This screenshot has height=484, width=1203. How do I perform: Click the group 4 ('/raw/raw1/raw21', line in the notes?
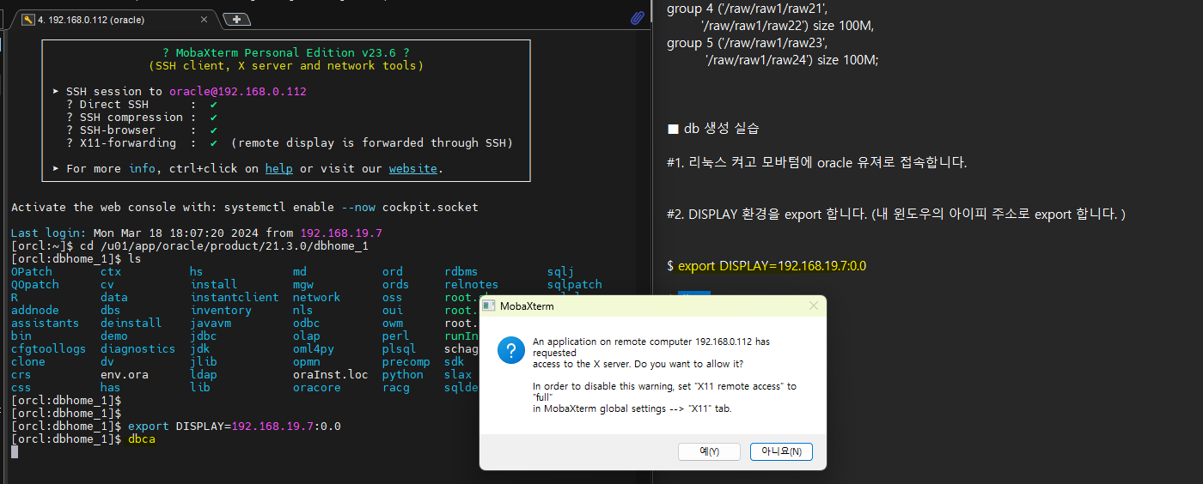point(748,9)
